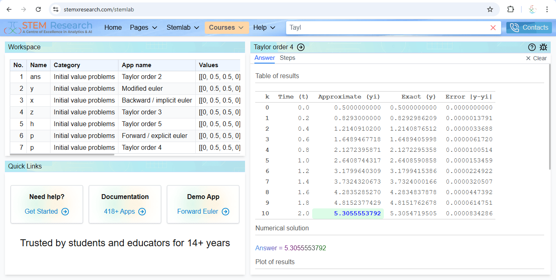Focus the search box containing Tayl
The height and width of the screenshot is (280, 556).
pos(387,28)
